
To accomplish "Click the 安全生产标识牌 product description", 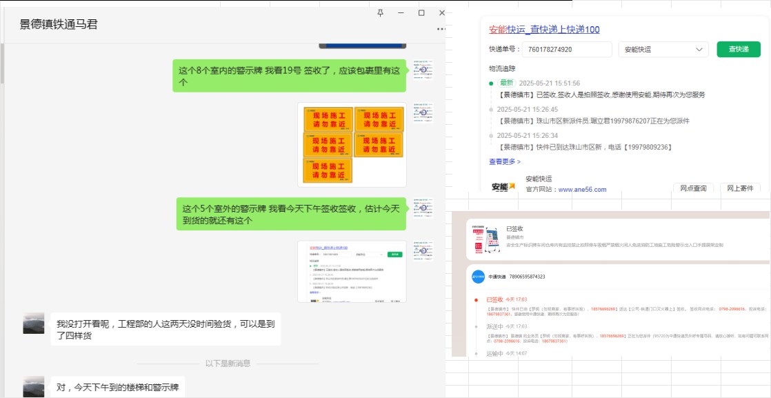I will (614, 245).
